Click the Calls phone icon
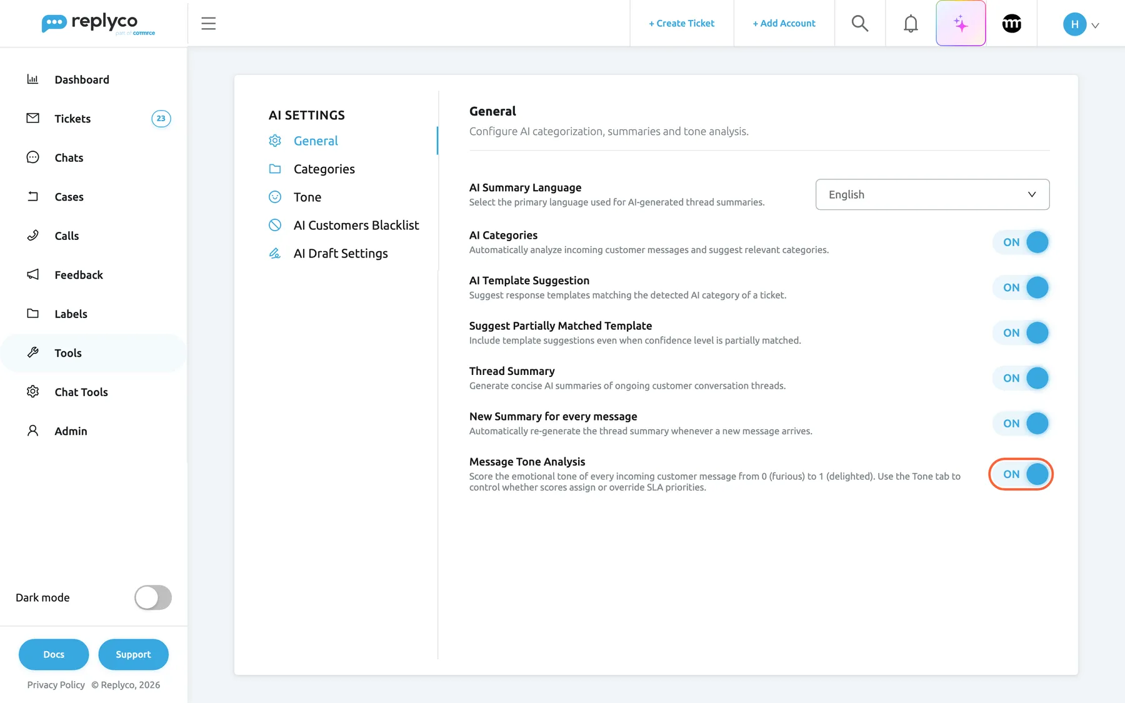Viewport: 1125px width, 703px height. click(x=32, y=236)
